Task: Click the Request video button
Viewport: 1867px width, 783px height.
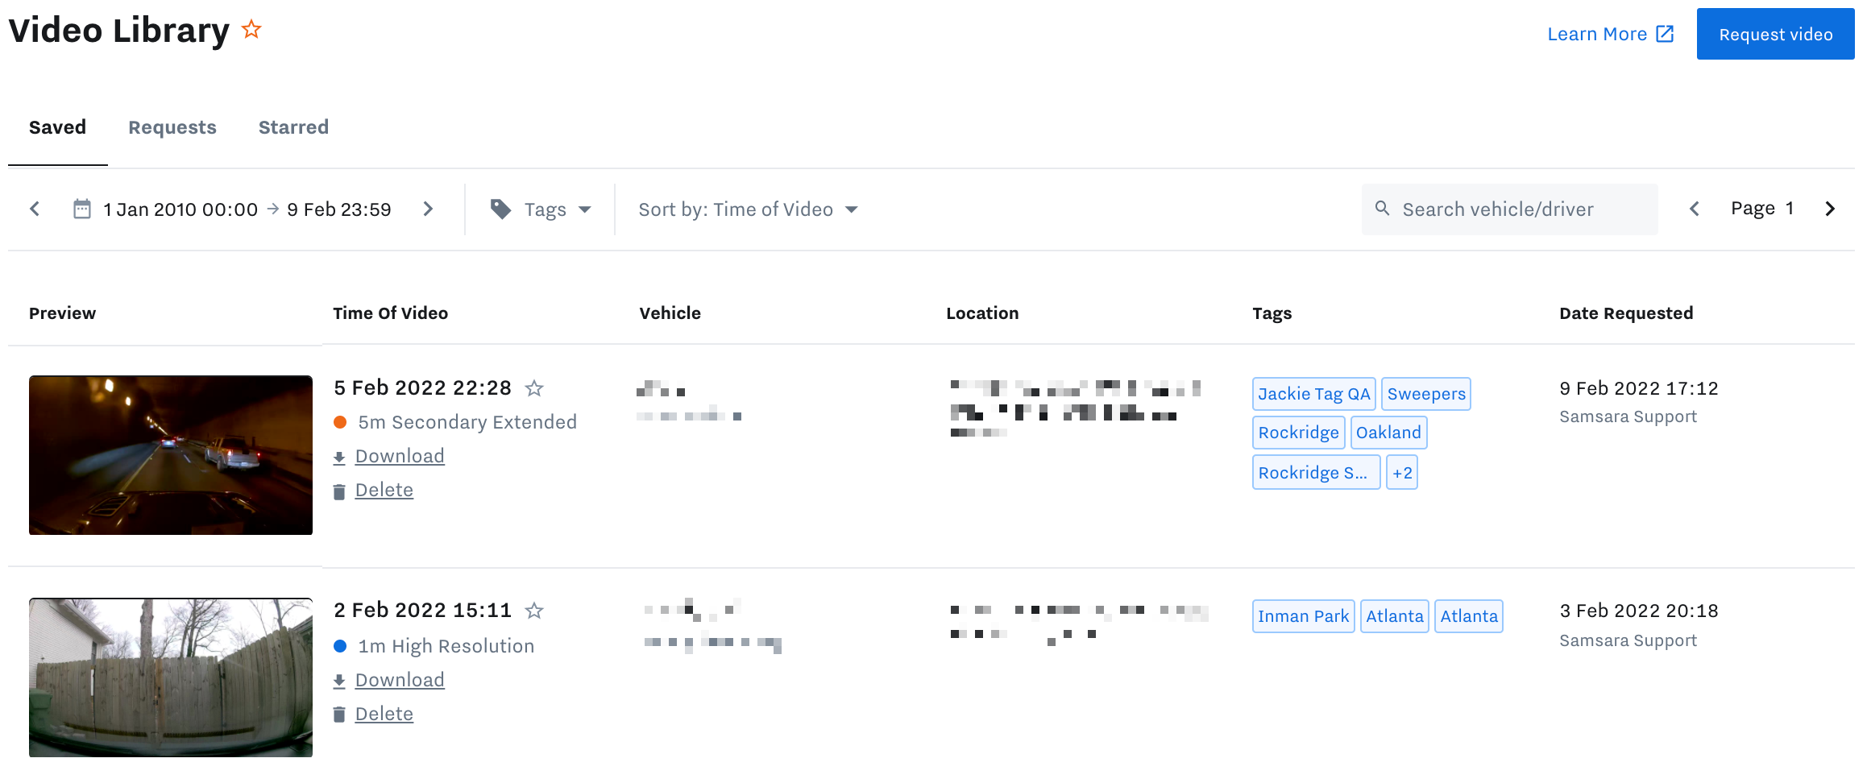Action: click(1775, 34)
